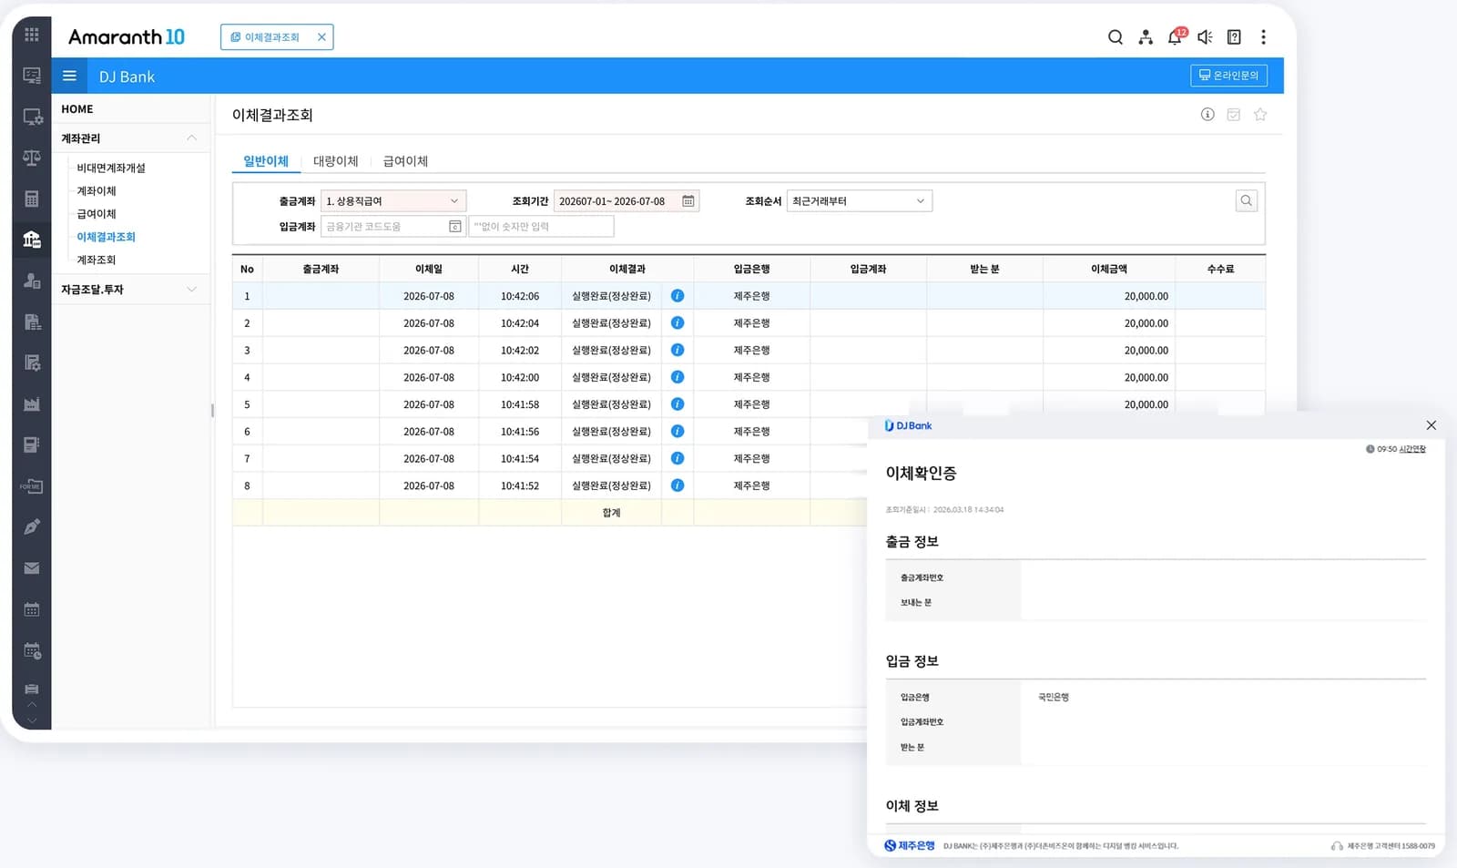Open the 금융기관 코드도움 lookup field
This screenshot has height=868, width=1457.
click(x=393, y=227)
